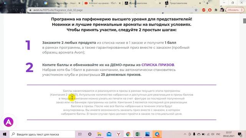Open the Mail app on the taskbar
This screenshot has width=246, height=138.
pos(109,134)
